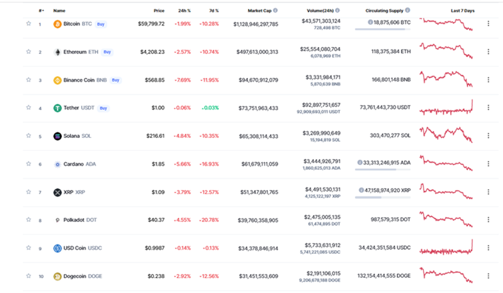Star USD Coin as favorite
The width and height of the screenshot is (503, 293).
(x=29, y=248)
